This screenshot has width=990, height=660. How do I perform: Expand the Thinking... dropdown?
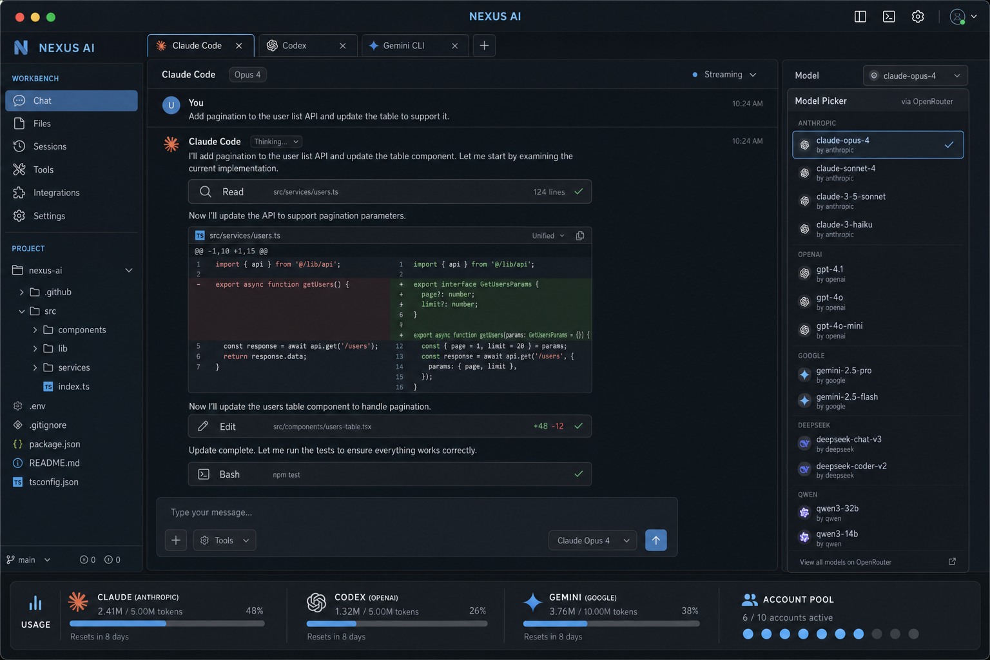(276, 142)
